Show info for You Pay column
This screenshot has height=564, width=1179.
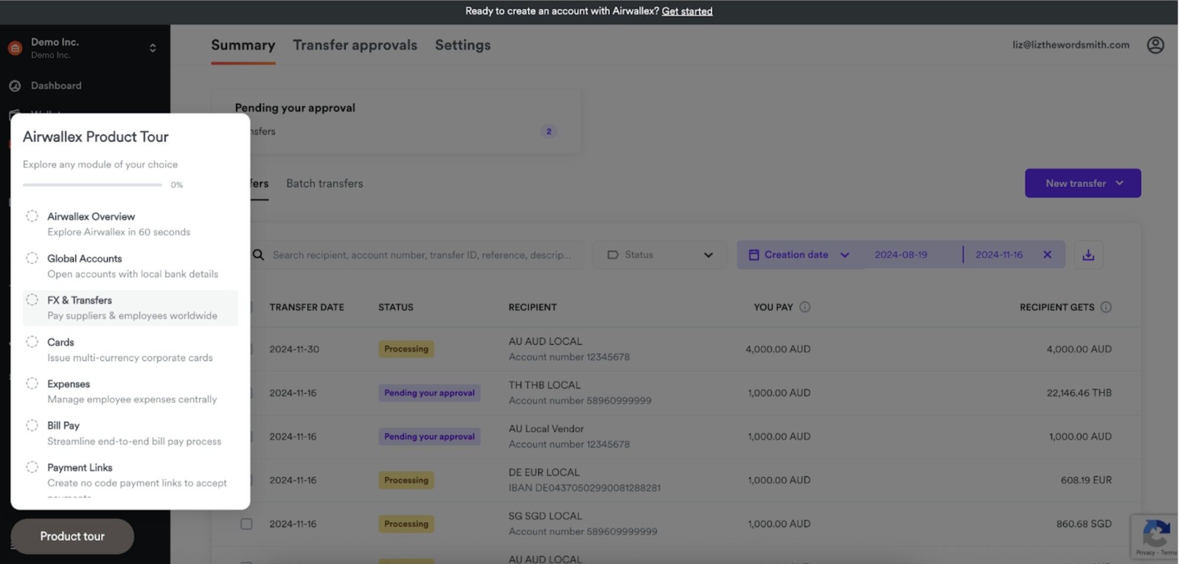(805, 307)
